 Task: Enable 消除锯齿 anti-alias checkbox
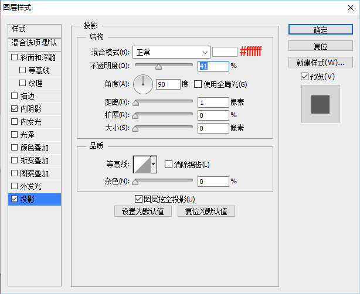[x=169, y=165]
